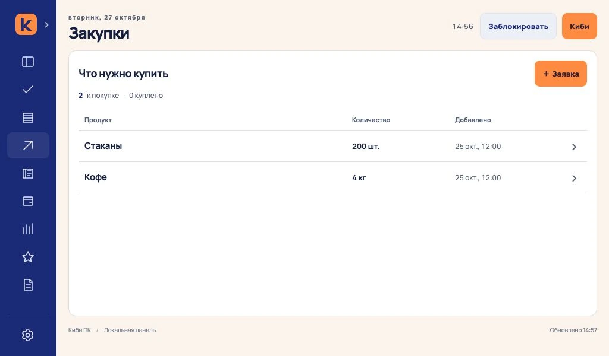Click the Заблокировать button
The width and height of the screenshot is (609, 356).
518,26
